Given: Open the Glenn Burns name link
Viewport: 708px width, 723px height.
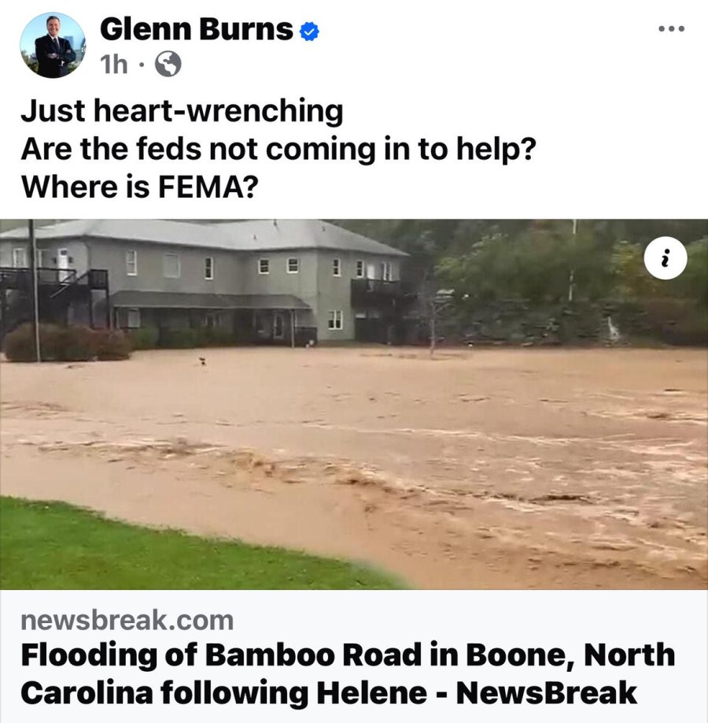Looking at the screenshot, I should [196, 29].
